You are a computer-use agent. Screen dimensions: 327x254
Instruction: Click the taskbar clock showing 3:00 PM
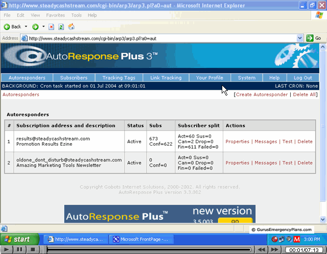tap(312, 239)
